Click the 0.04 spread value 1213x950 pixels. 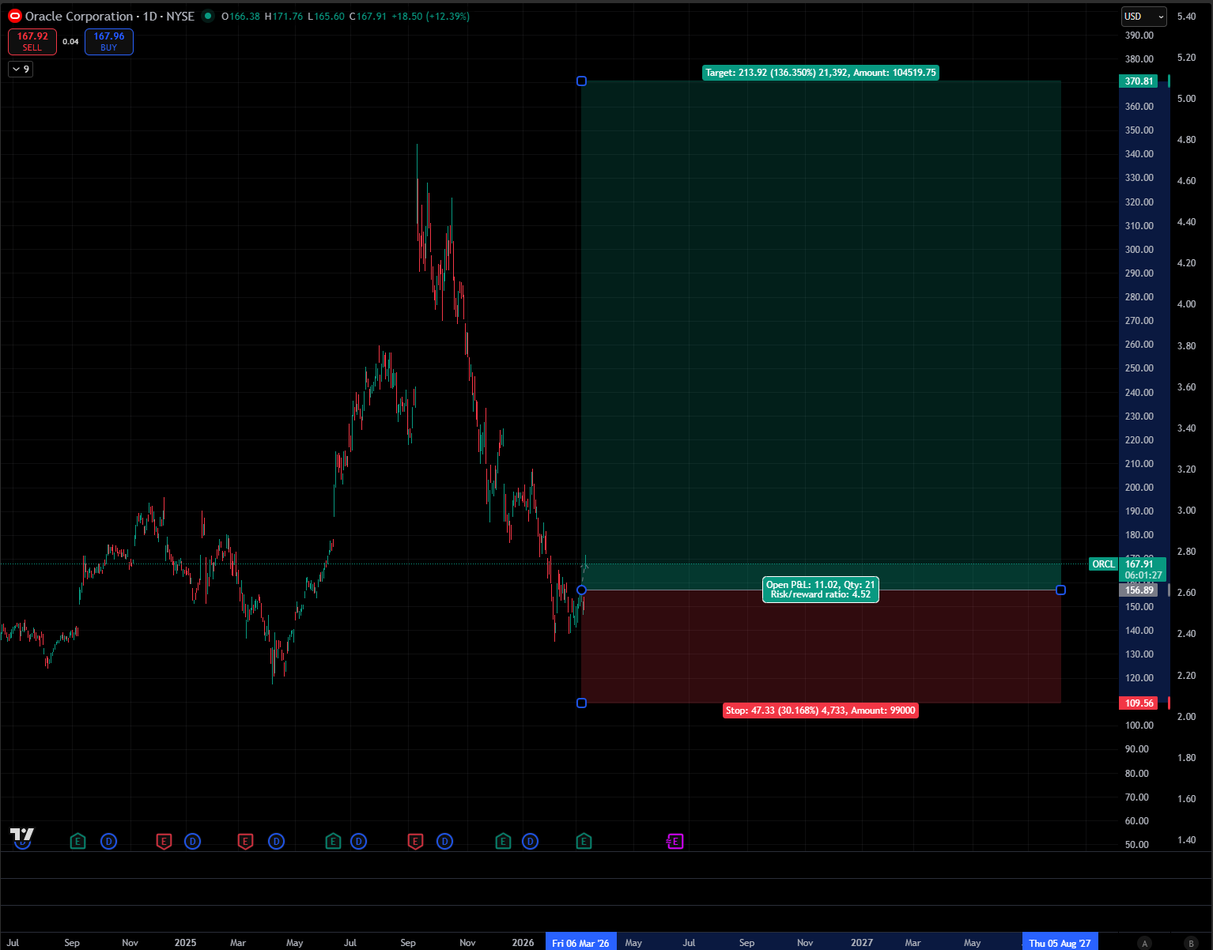[x=70, y=42]
